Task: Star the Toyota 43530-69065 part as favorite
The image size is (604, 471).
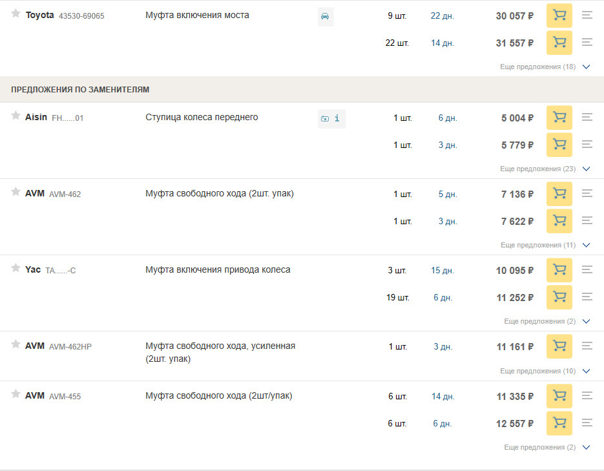Action: coord(16,14)
